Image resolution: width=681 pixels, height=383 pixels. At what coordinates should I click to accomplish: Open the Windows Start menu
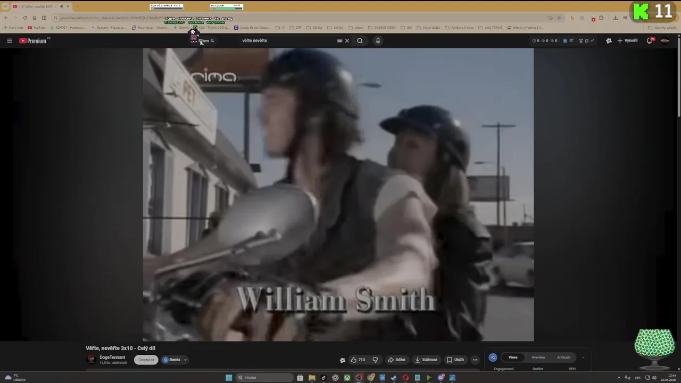coord(229,378)
